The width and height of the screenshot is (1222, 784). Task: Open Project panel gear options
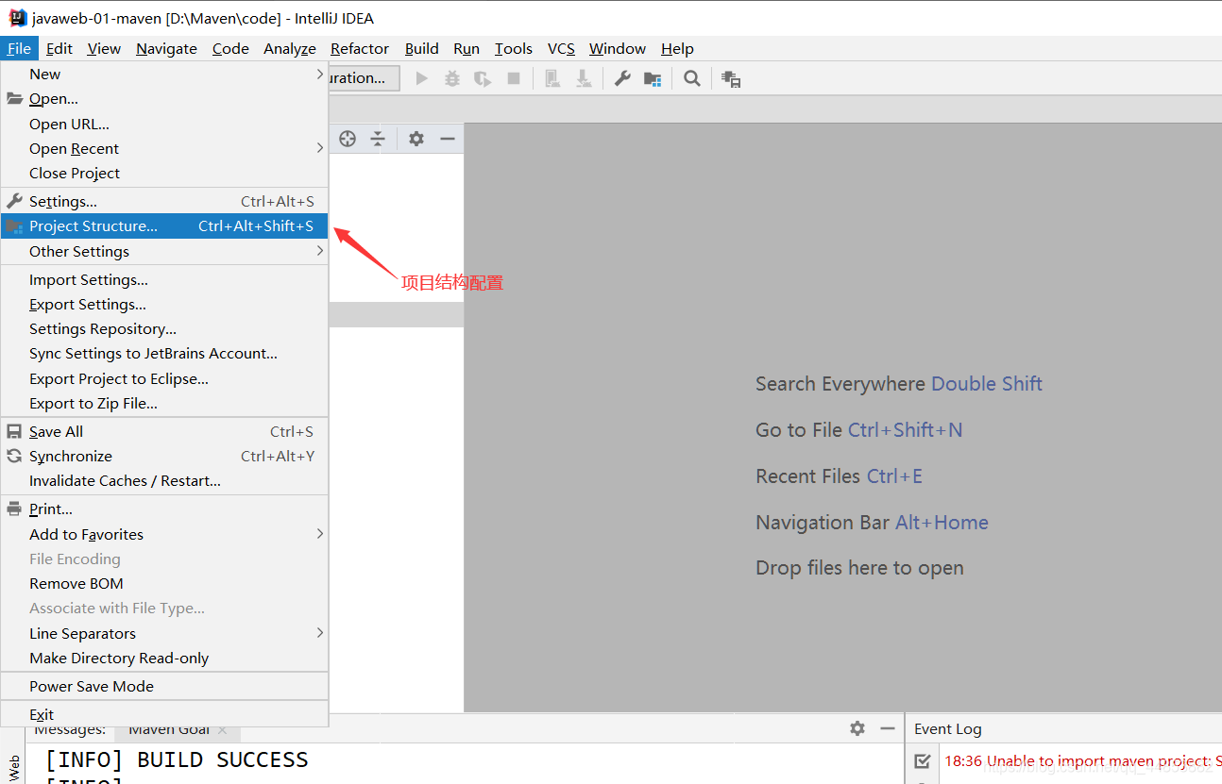[416, 139]
